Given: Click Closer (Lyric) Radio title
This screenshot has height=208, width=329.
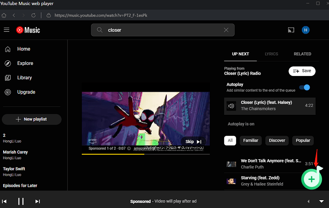Looking at the screenshot, I should [x=242, y=73].
